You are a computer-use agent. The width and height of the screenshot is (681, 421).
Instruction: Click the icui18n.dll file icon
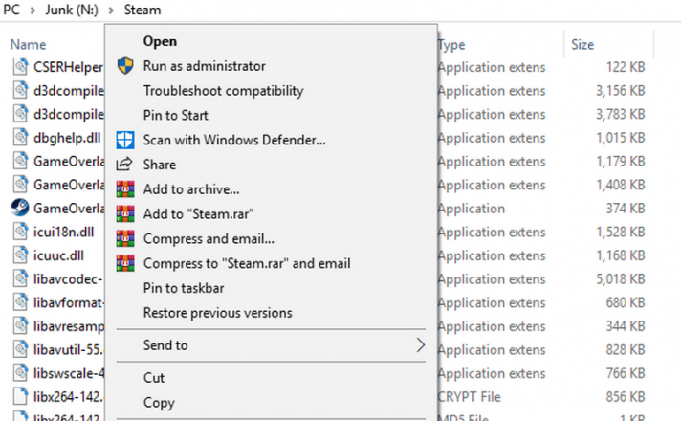click(x=20, y=232)
